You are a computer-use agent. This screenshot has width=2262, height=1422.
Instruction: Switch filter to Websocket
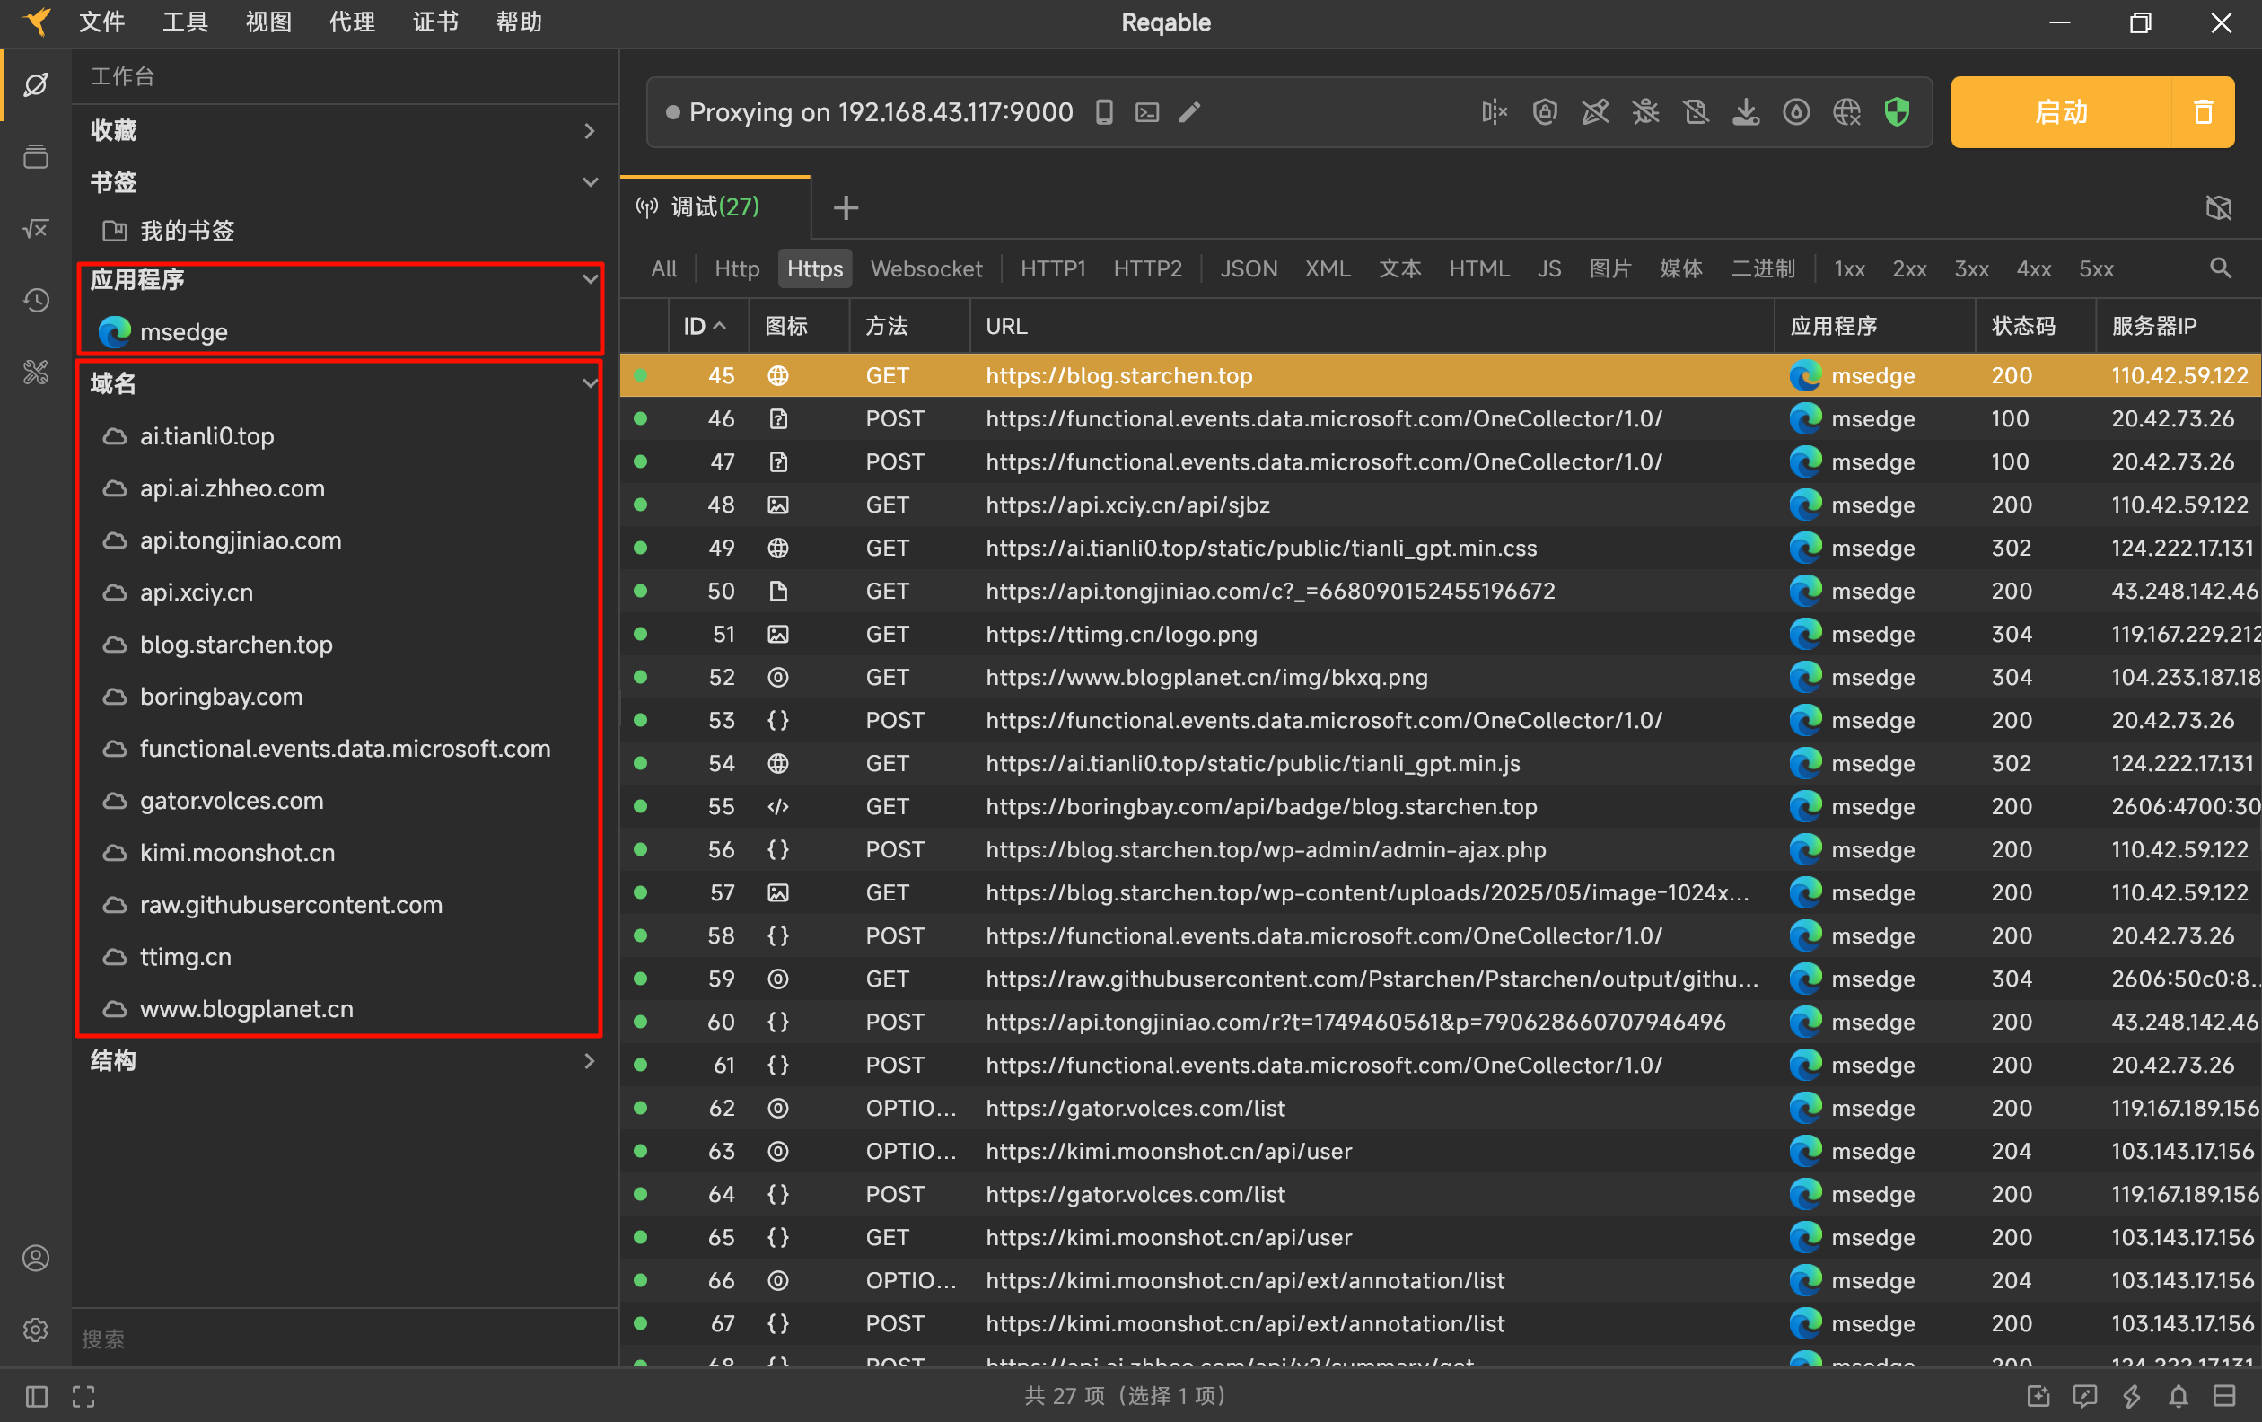click(926, 268)
